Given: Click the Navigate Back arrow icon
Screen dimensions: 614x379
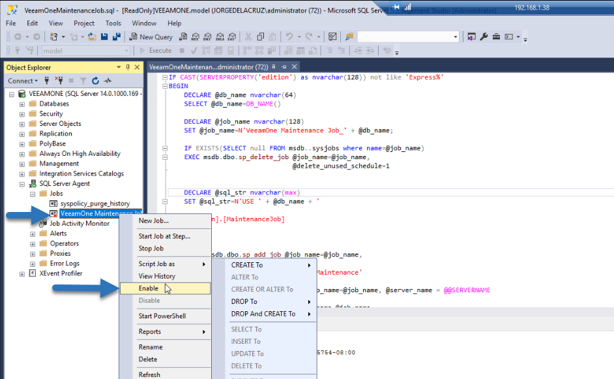Looking at the screenshot, I should 18,37.
